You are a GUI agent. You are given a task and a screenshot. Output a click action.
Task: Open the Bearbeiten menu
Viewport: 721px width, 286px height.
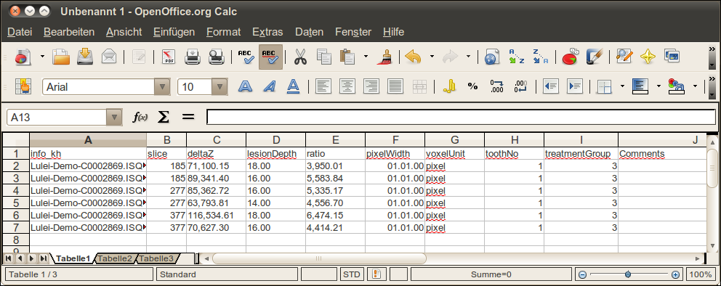(x=69, y=32)
